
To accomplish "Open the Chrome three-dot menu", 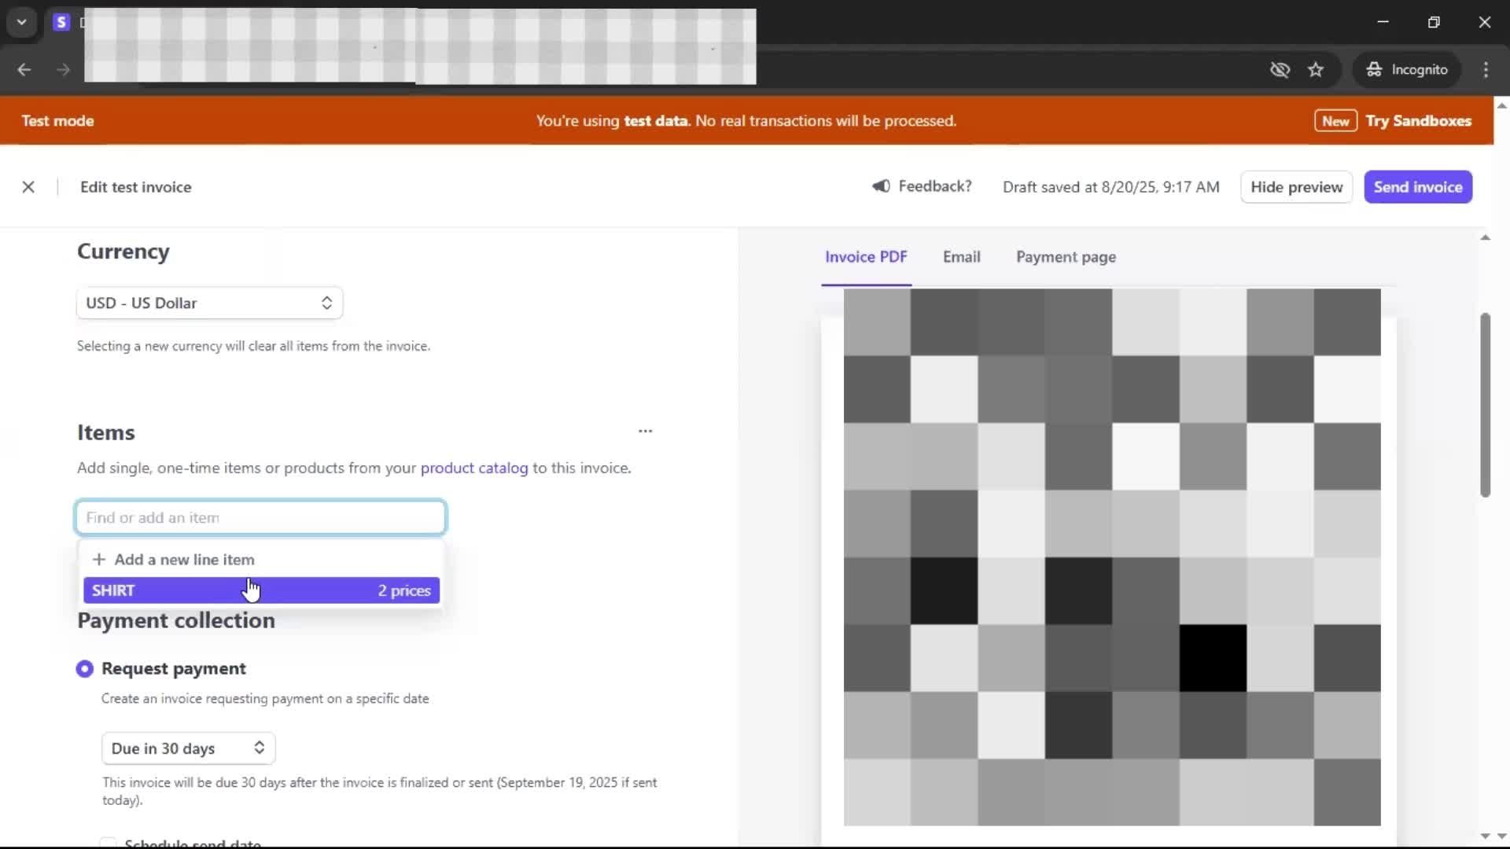I will [1486, 70].
